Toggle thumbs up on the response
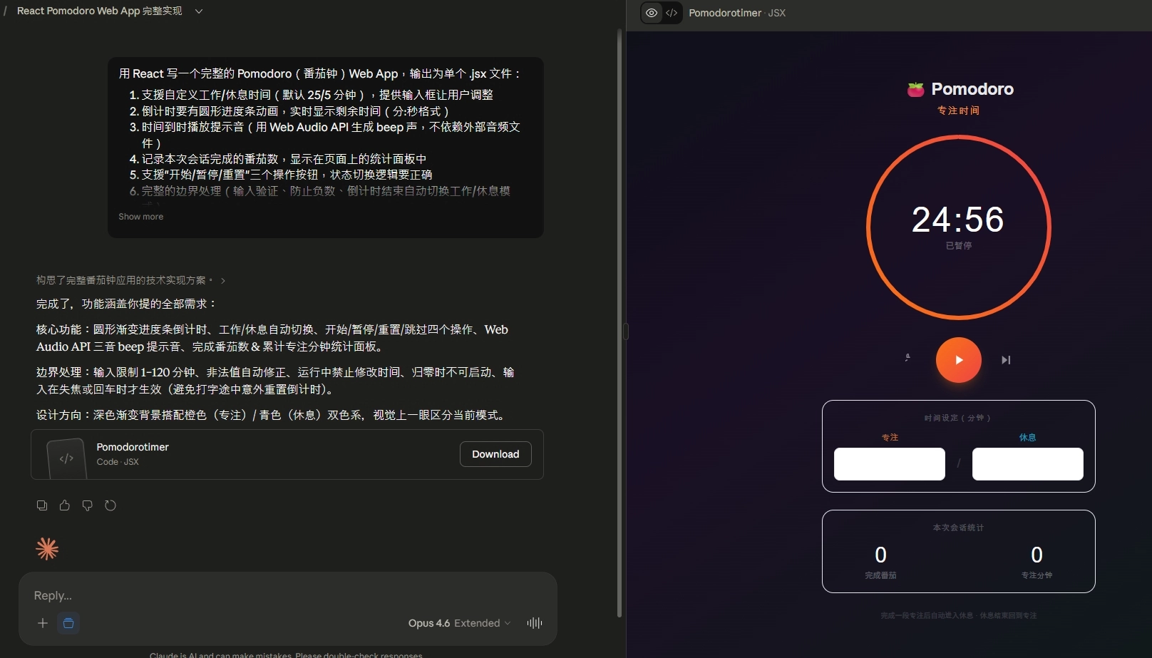This screenshot has height=658, width=1152. 65,505
